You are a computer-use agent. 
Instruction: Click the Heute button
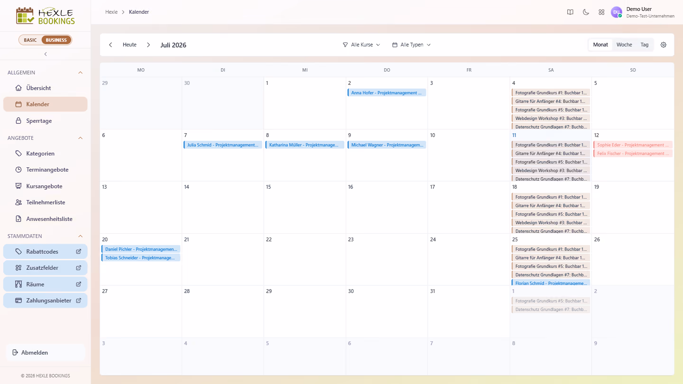[x=129, y=45]
